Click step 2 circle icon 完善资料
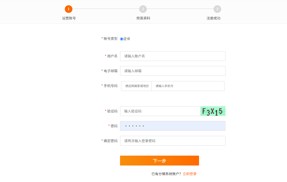Viewport: 287px width, 182px height. 143,9
